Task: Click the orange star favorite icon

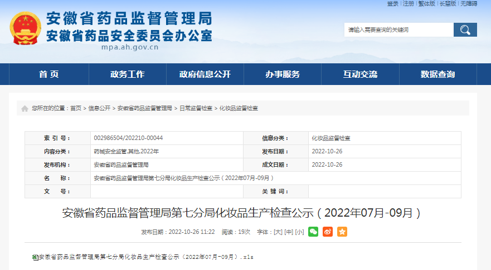Action: (342, 232)
